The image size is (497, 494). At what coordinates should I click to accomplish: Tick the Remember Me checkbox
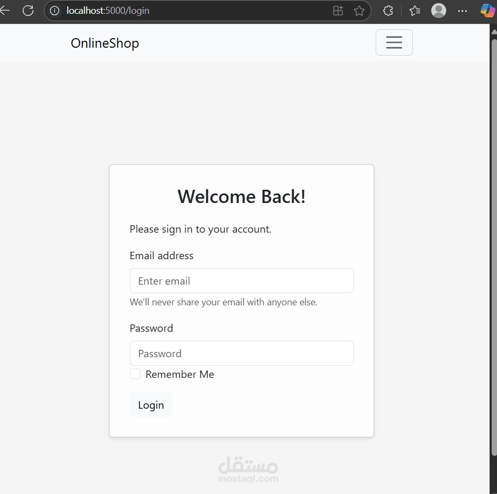[x=135, y=374]
